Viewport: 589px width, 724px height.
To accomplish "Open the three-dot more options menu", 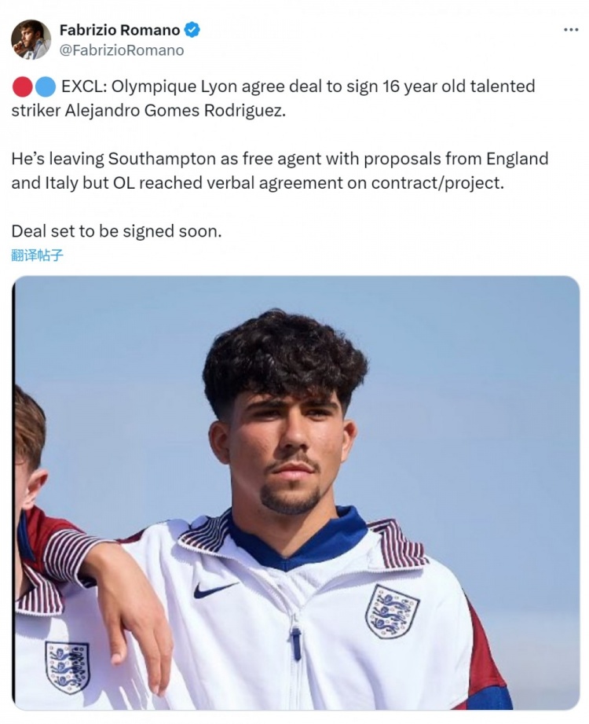I will (571, 30).
